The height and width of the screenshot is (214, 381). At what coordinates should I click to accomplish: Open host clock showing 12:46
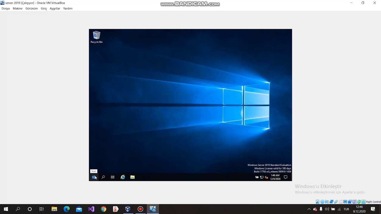[359, 209]
